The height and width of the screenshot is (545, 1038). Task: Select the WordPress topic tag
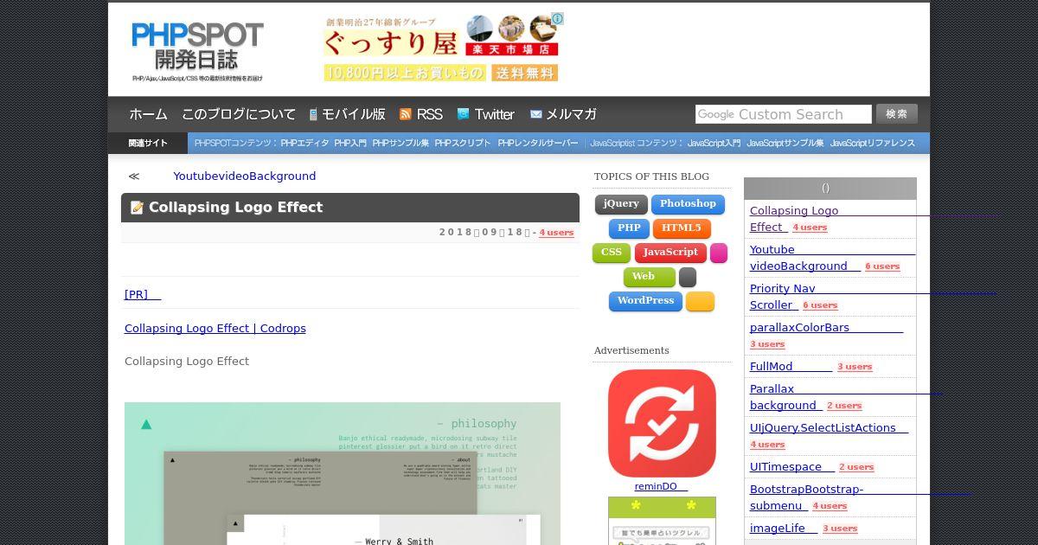645,301
